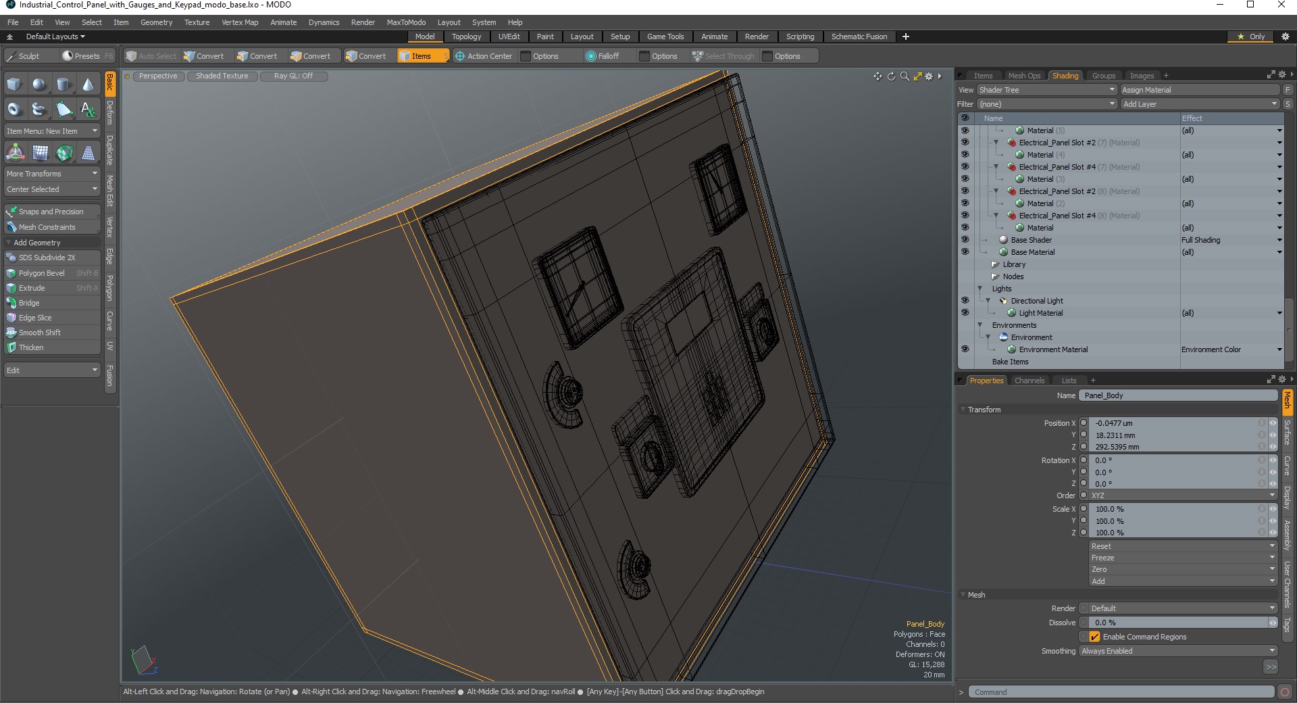Viewport: 1297px width, 703px height.
Task: Toggle visibility of Material (5)
Action: click(x=965, y=130)
